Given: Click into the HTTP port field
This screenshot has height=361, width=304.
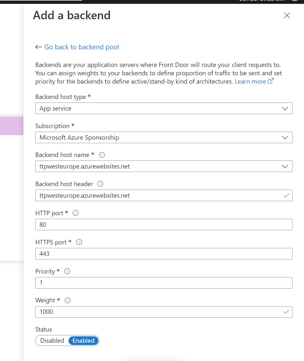Looking at the screenshot, I should (x=164, y=225).
